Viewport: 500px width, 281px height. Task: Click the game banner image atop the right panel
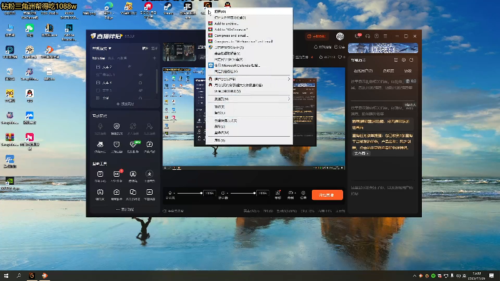383,48
